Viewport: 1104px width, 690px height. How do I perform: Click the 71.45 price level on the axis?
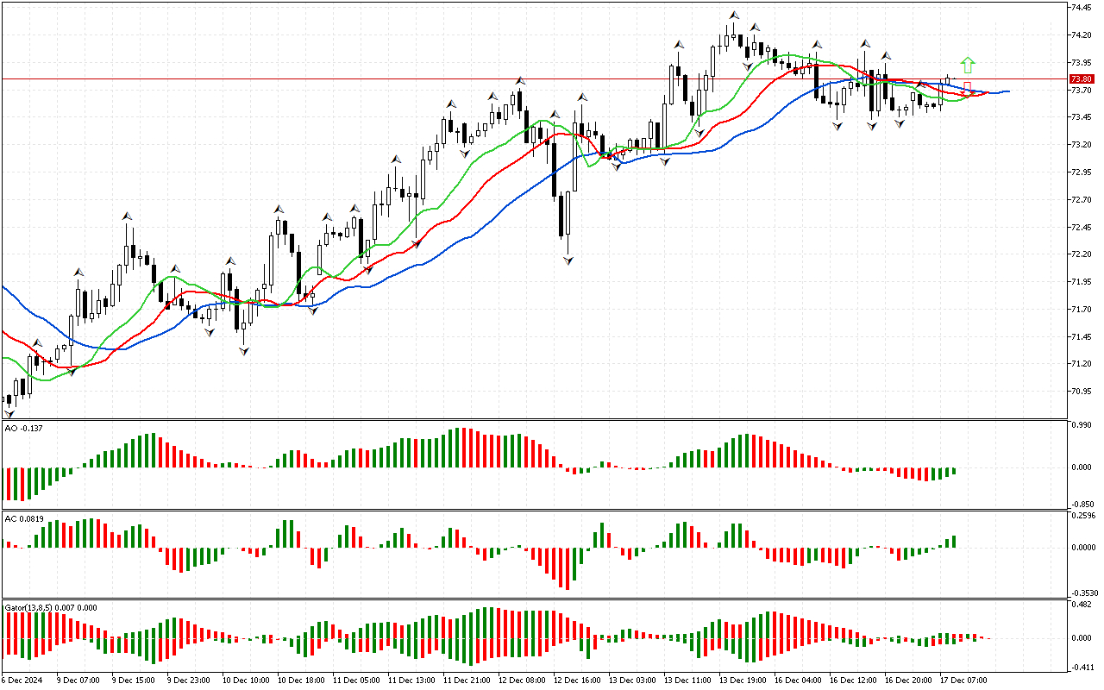[x=1082, y=337]
